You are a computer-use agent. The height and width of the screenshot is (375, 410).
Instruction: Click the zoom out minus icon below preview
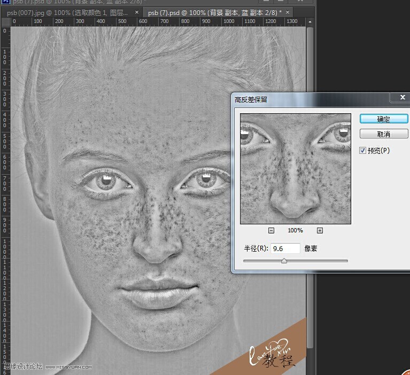pyautogui.click(x=271, y=230)
